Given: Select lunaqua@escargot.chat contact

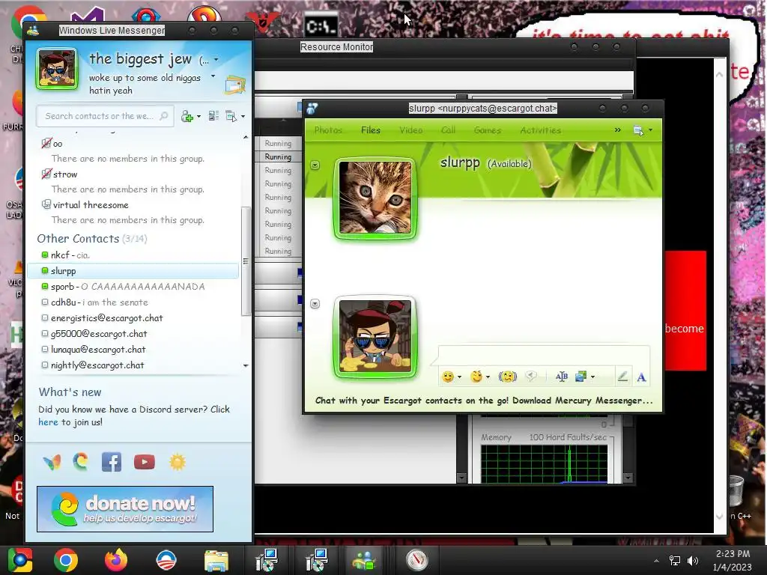Looking at the screenshot, I should pos(133,349).
